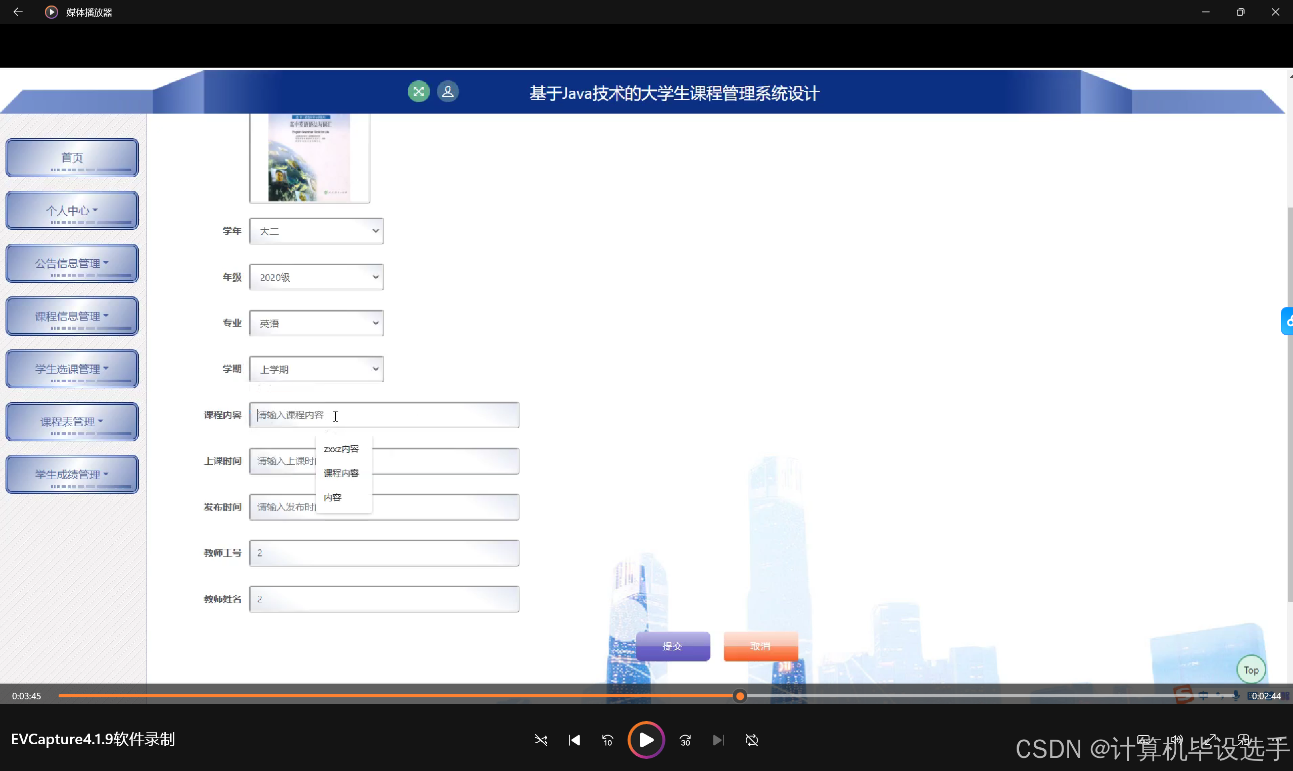Select the zxxz内容 autocomplete suggestion
Viewport: 1293px width, 771px height.
coord(341,449)
